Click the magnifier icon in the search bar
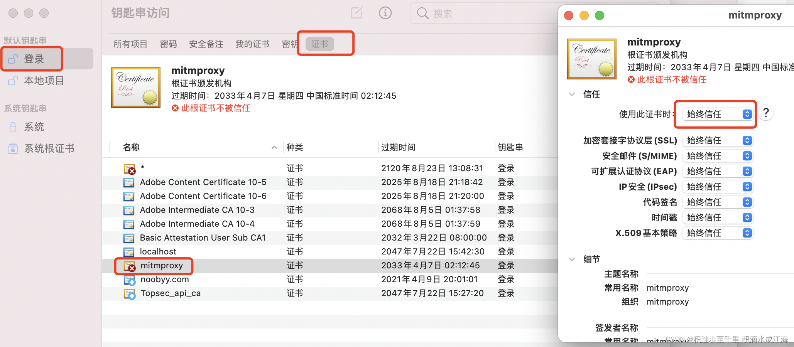Image resolution: width=794 pixels, height=347 pixels. pyautogui.click(x=423, y=13)
